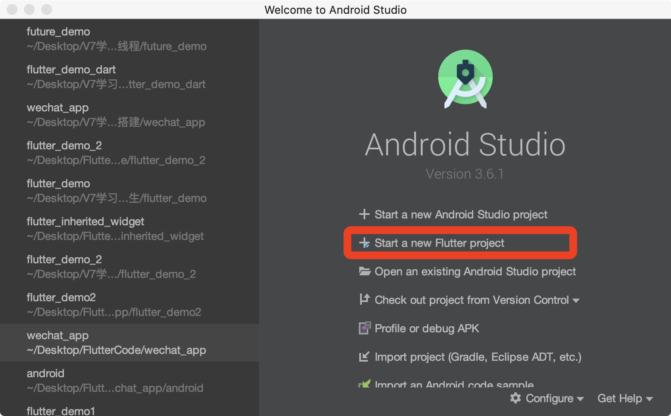Click the Import project arrow icon
671x416 pixels.
click(x=364, y=356)
